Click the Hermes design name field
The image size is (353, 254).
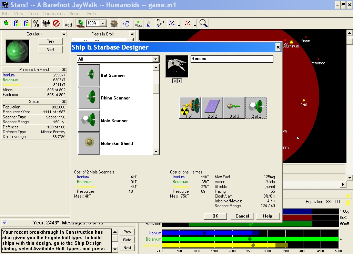tap(232, 59)
